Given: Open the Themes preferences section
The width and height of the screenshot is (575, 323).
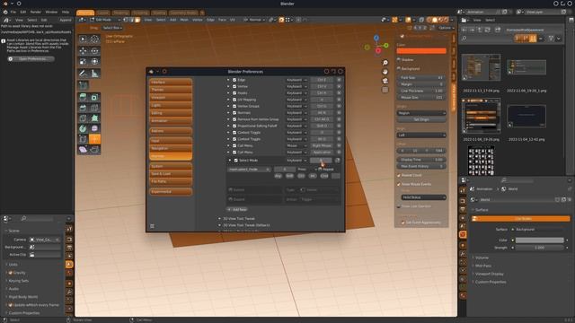Looking at the screenshot, I should pos(171,90).
